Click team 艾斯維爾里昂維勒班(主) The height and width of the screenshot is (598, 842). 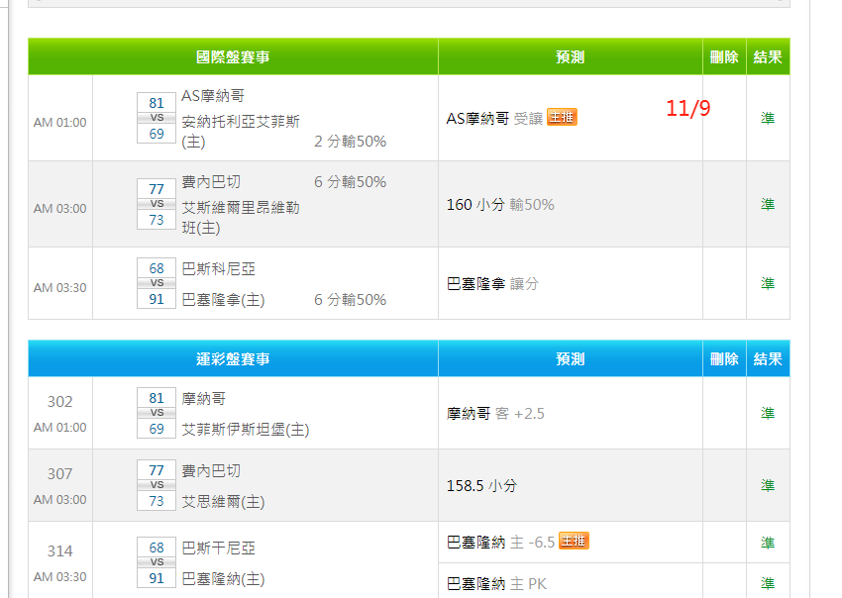click(241, 218)
